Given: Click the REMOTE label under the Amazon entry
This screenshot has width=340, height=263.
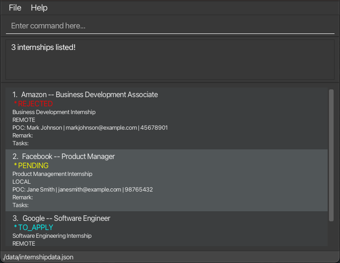Looking at the screenshot, I should (24, 120).
